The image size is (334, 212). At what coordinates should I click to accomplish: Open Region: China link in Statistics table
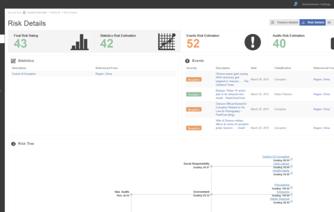[x=104, y=74]
